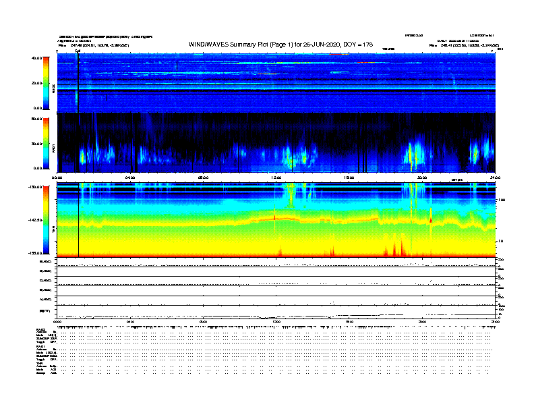Viewport: 534px width, 413px height.
Task: Select the RAD1 color scale bar
Action: [x=46, y=144]
